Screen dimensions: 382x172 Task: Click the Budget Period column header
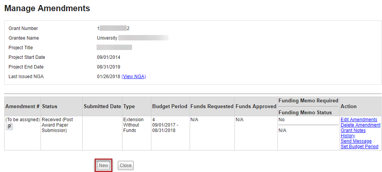170,106
